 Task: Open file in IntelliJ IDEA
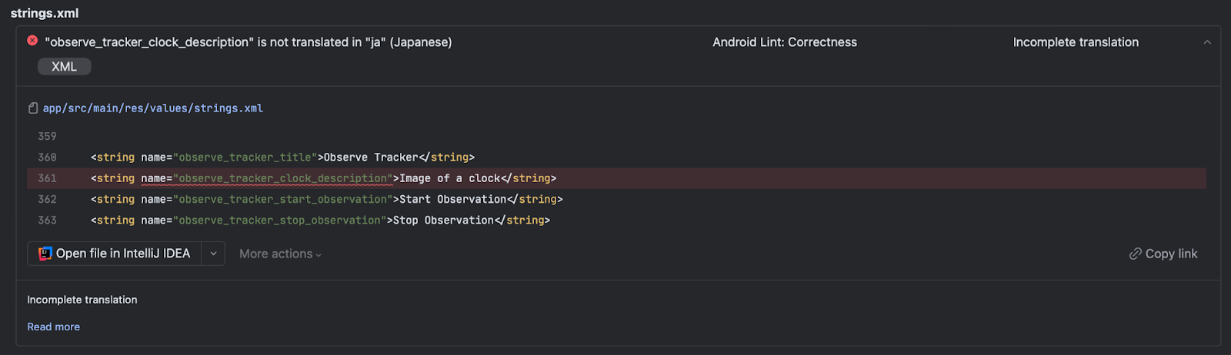pyautogui.click(x=115, y=254)
